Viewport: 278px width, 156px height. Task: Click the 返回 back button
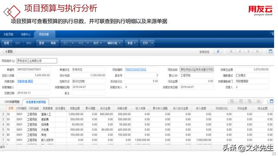coord(9,52)
